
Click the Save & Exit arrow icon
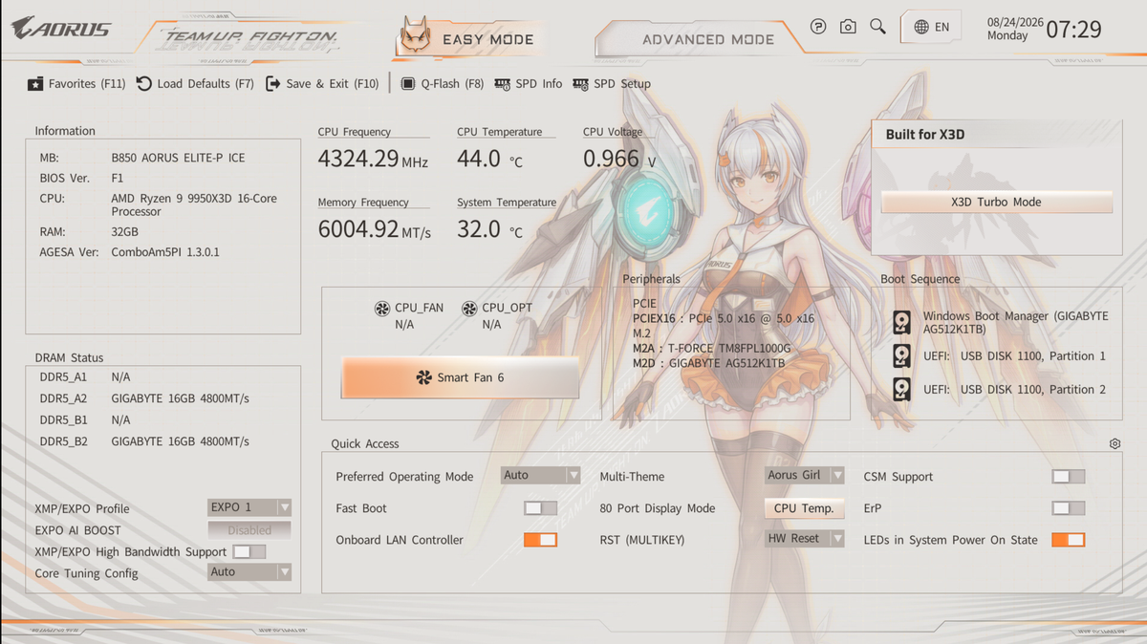(x=273, y=84)
